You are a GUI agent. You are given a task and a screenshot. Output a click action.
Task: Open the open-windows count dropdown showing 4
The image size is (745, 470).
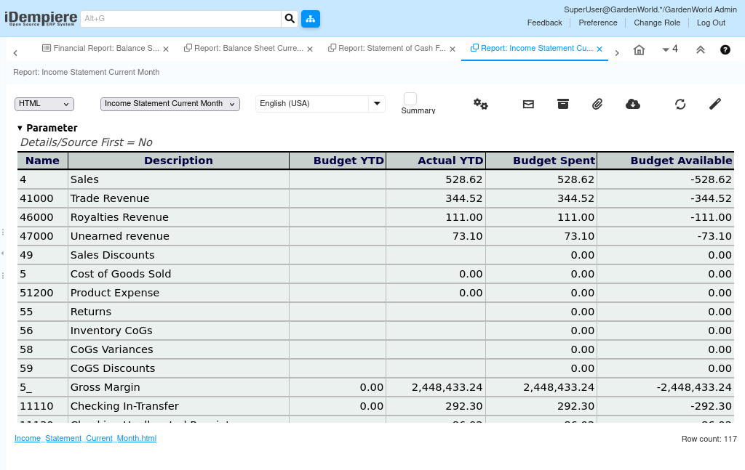coord(670,49)
